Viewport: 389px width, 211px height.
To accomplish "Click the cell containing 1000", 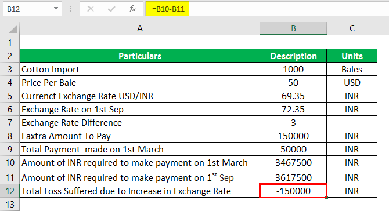I will 293,70.
